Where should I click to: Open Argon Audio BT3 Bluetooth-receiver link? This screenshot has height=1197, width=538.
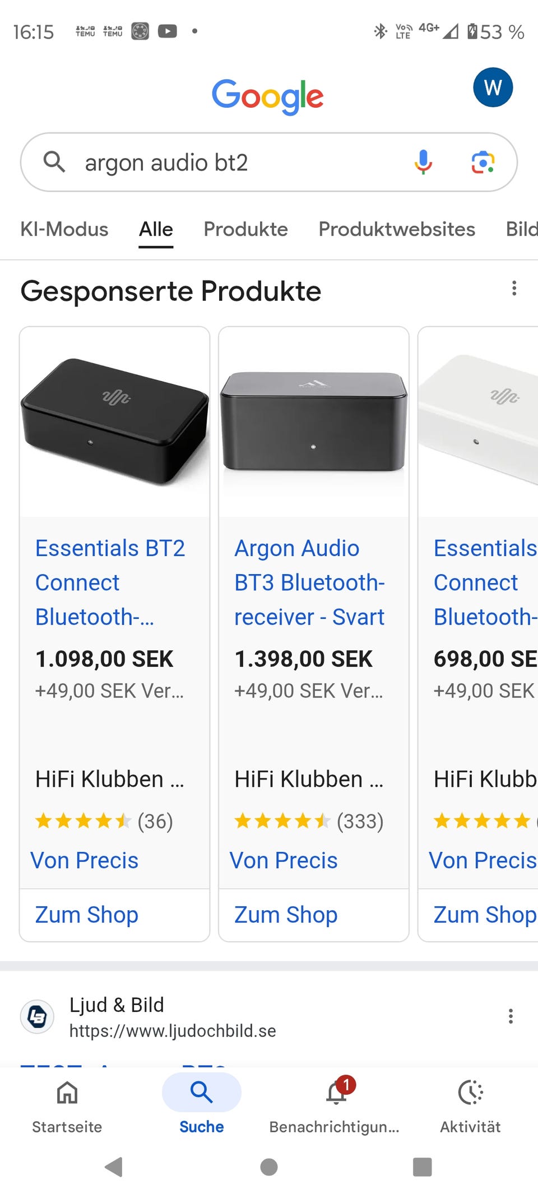[x=309, y=583]
